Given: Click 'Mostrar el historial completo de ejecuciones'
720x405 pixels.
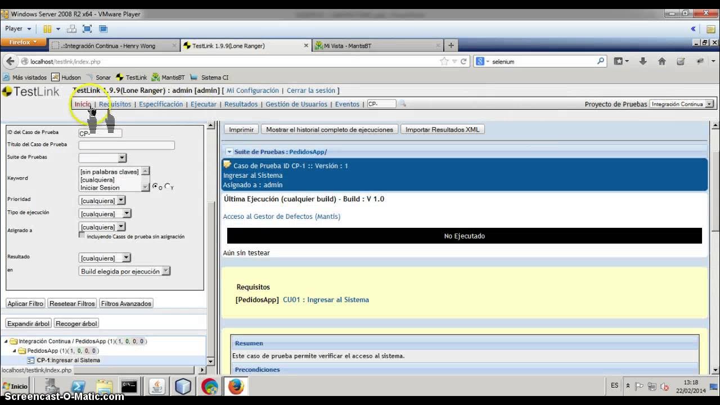Looking at the screenshot, I should pos(330,129).
